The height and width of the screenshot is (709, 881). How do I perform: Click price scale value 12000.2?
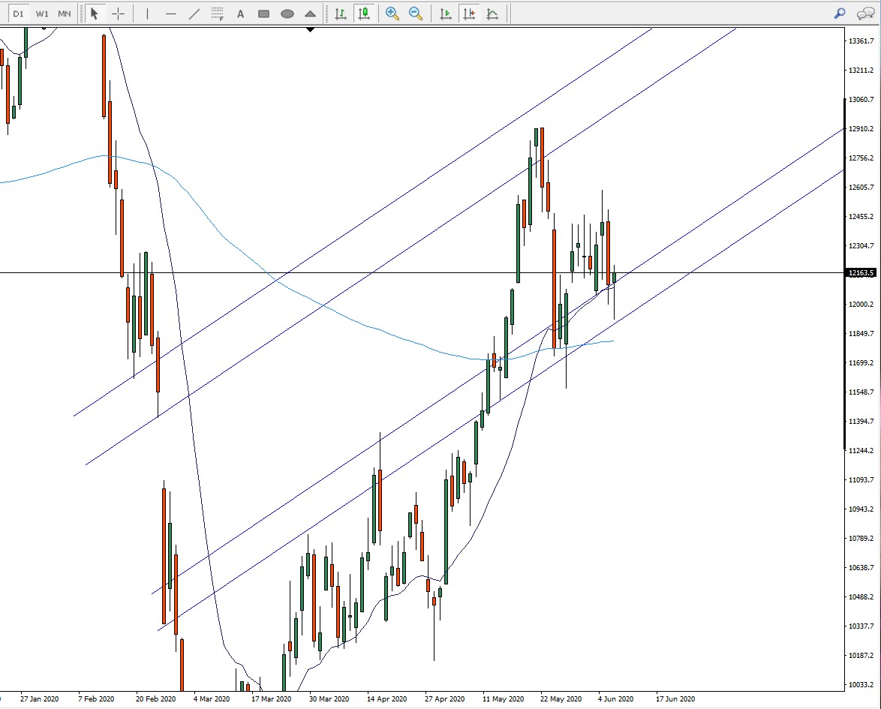click(x=861, y=304)
